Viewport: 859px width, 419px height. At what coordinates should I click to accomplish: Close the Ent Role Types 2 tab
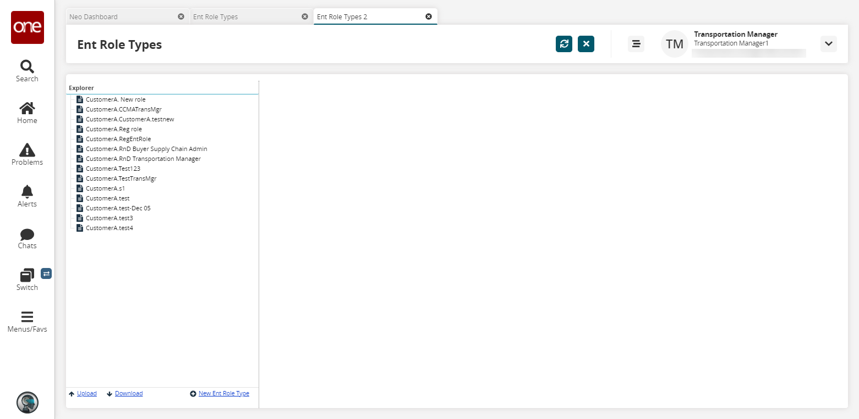point(429,16)
